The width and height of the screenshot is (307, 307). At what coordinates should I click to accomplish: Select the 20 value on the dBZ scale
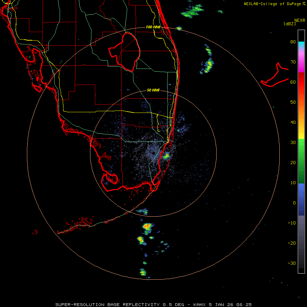(293, 162)
